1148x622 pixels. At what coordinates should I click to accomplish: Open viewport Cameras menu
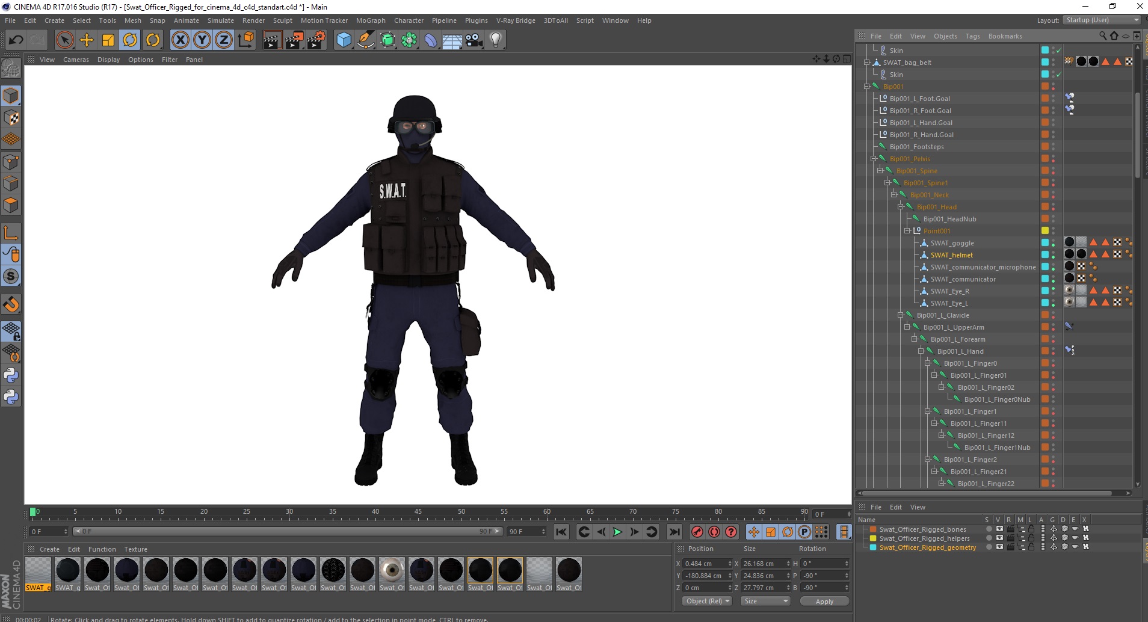[x=76, y=60]
